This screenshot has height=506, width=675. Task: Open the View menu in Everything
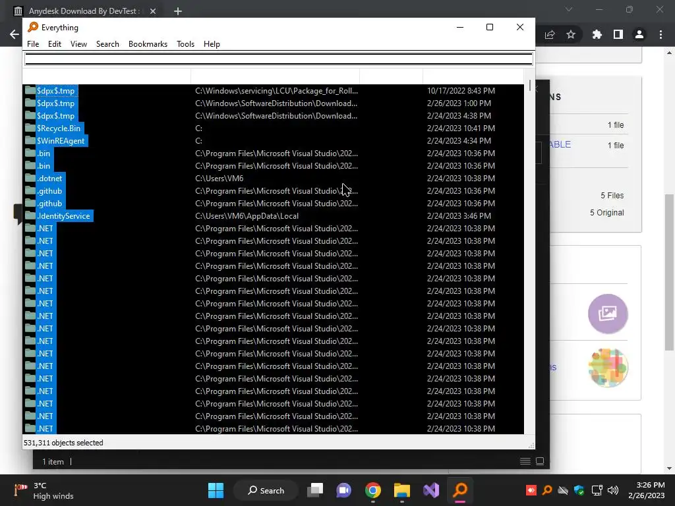click(x=78, y=44)
